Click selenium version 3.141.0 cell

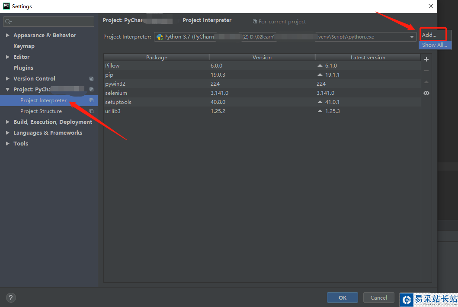click(219, 93)
